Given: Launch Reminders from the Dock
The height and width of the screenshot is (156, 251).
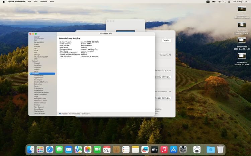Looking at the screenshot, I should click(126, 150).
